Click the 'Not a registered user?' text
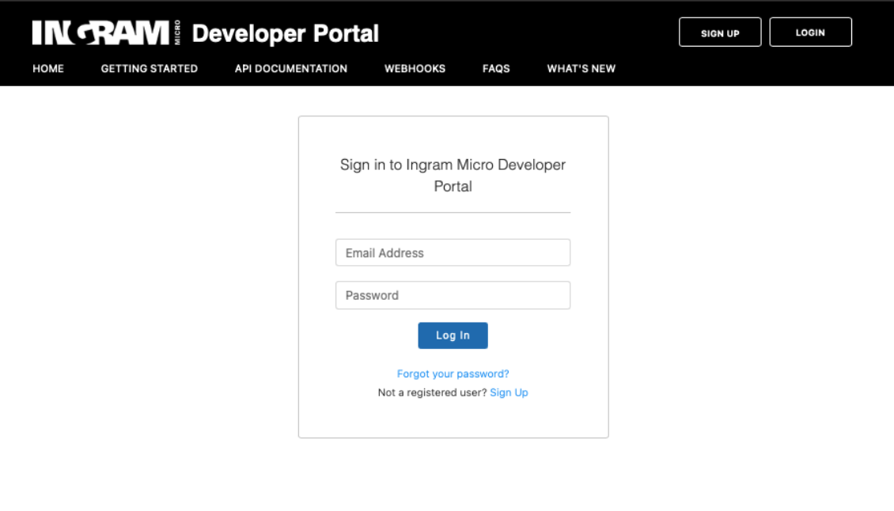 point(432,392)
